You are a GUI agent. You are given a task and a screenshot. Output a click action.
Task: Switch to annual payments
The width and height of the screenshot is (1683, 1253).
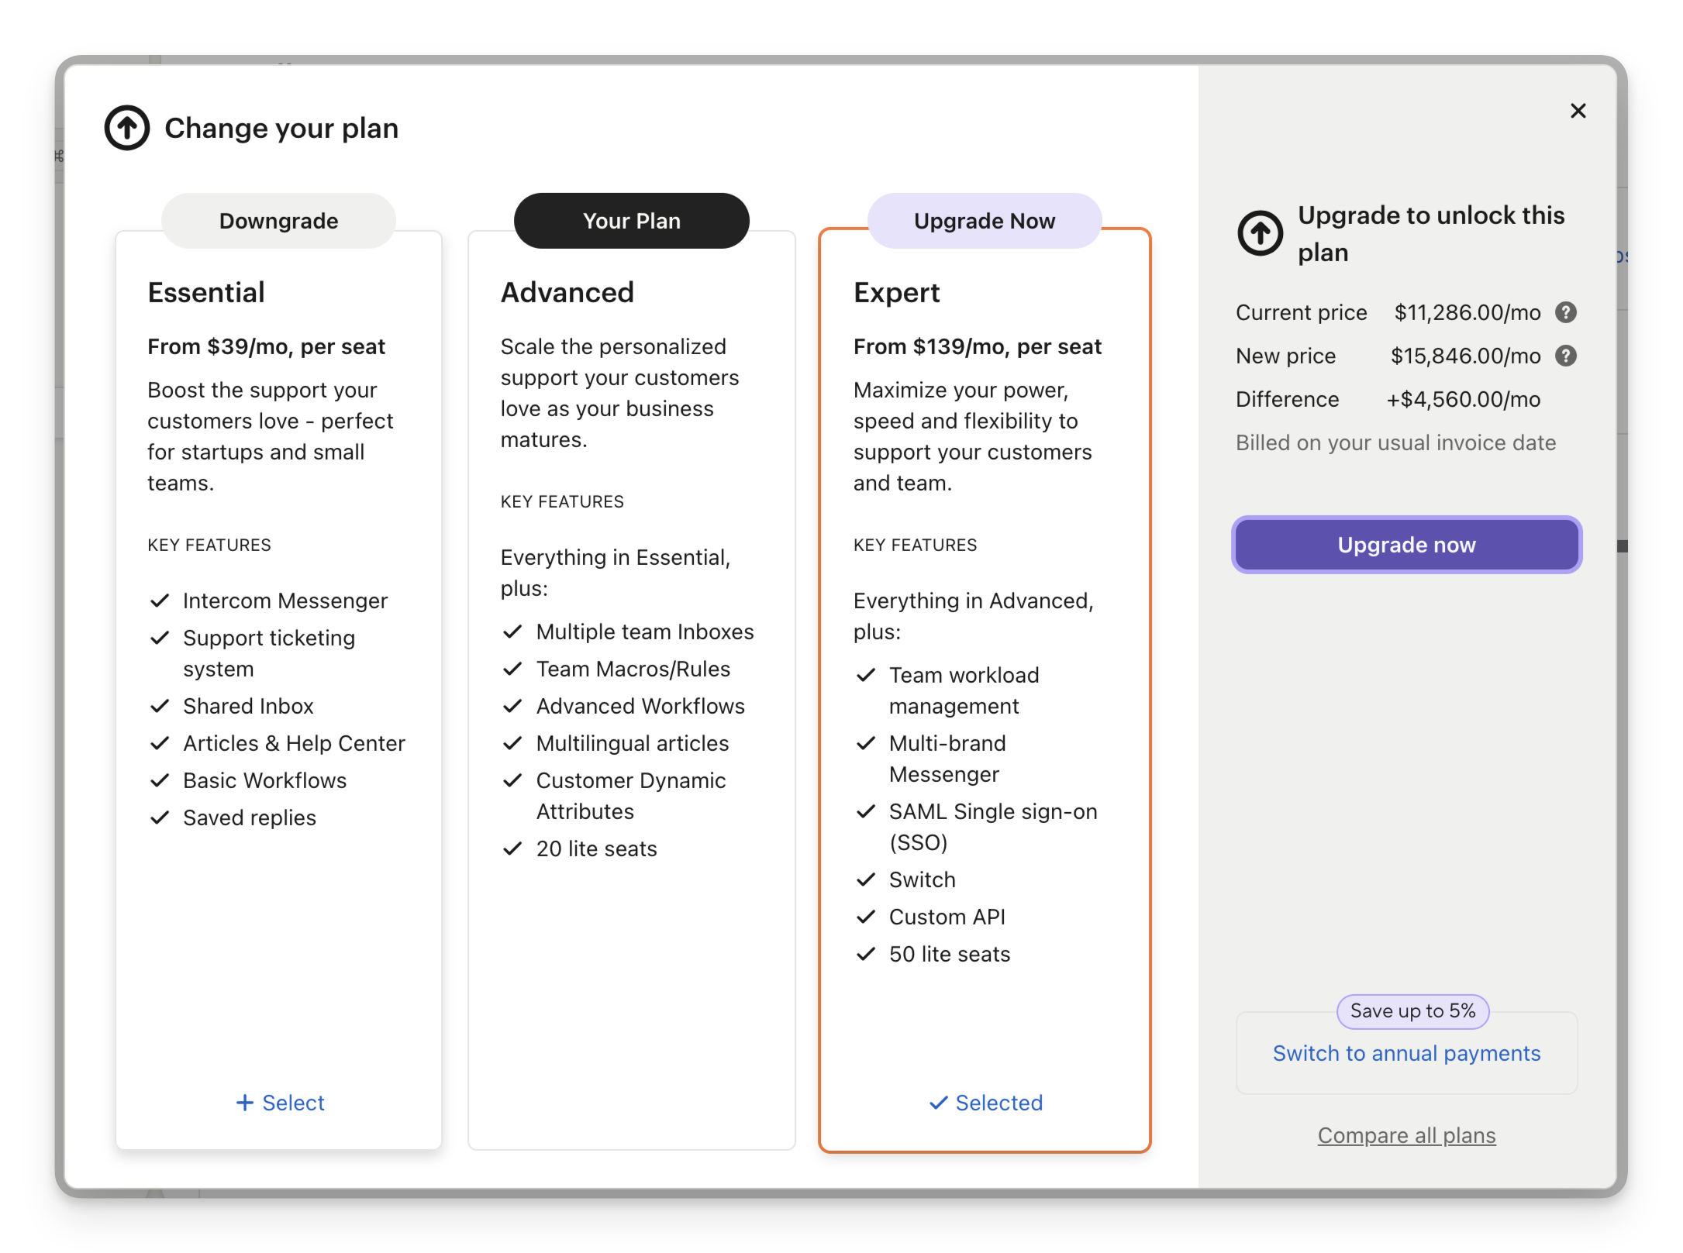tap(1406, 1053)
